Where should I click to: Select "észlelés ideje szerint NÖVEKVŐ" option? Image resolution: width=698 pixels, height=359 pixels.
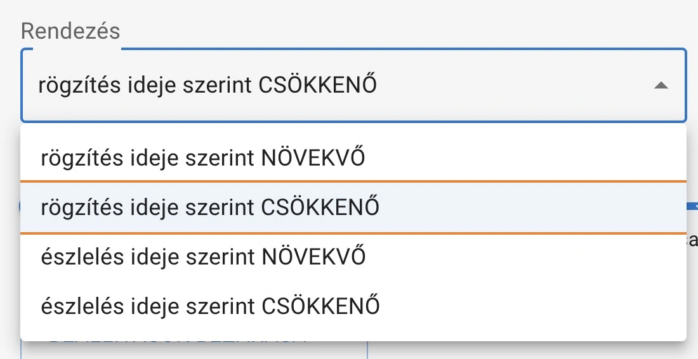[x=203, y=257]
